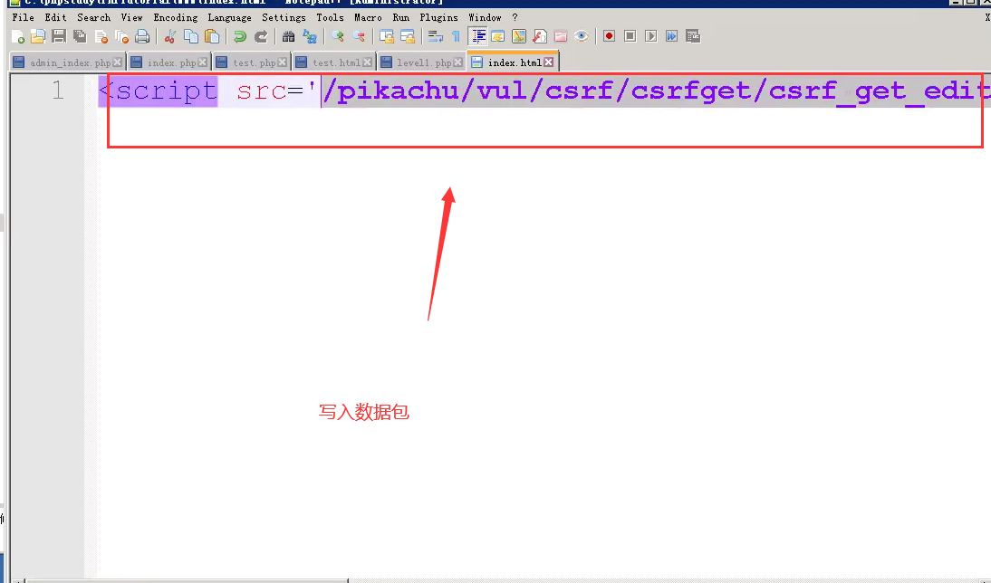
Task: Open the Encoding menu
Action: point(176,18)
